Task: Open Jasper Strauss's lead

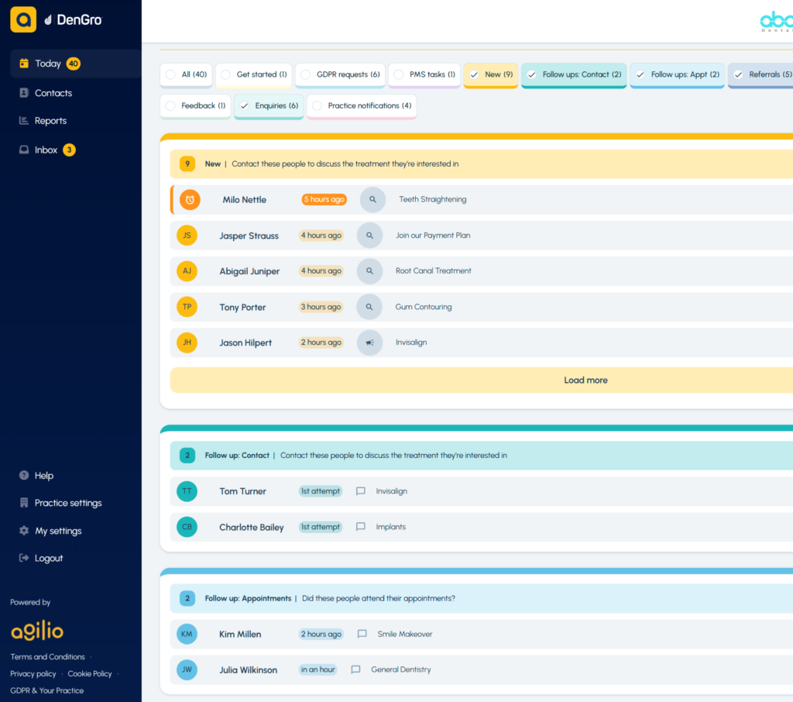Action: [x=482, y=236]
